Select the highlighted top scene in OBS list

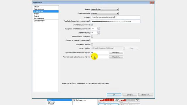click(59, 100)
